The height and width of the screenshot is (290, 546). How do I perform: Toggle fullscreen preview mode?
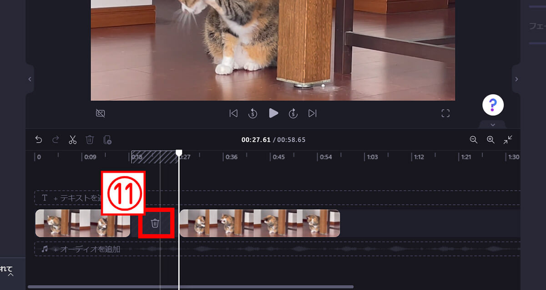click(x=445, y=114)
